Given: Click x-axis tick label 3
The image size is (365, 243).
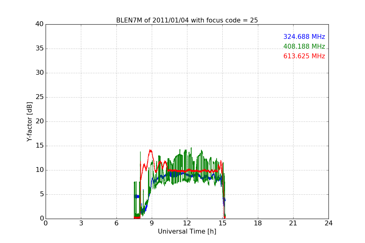Looking at the screenshot, I should (x=81, y=223).
